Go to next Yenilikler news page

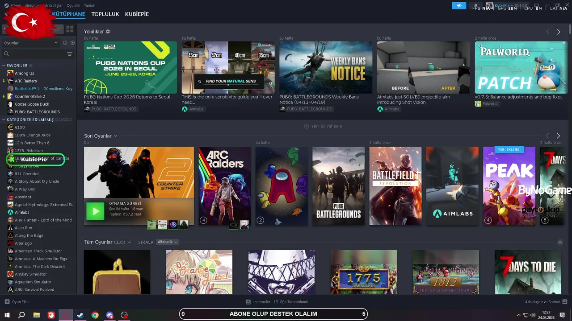tap(559, 32)
